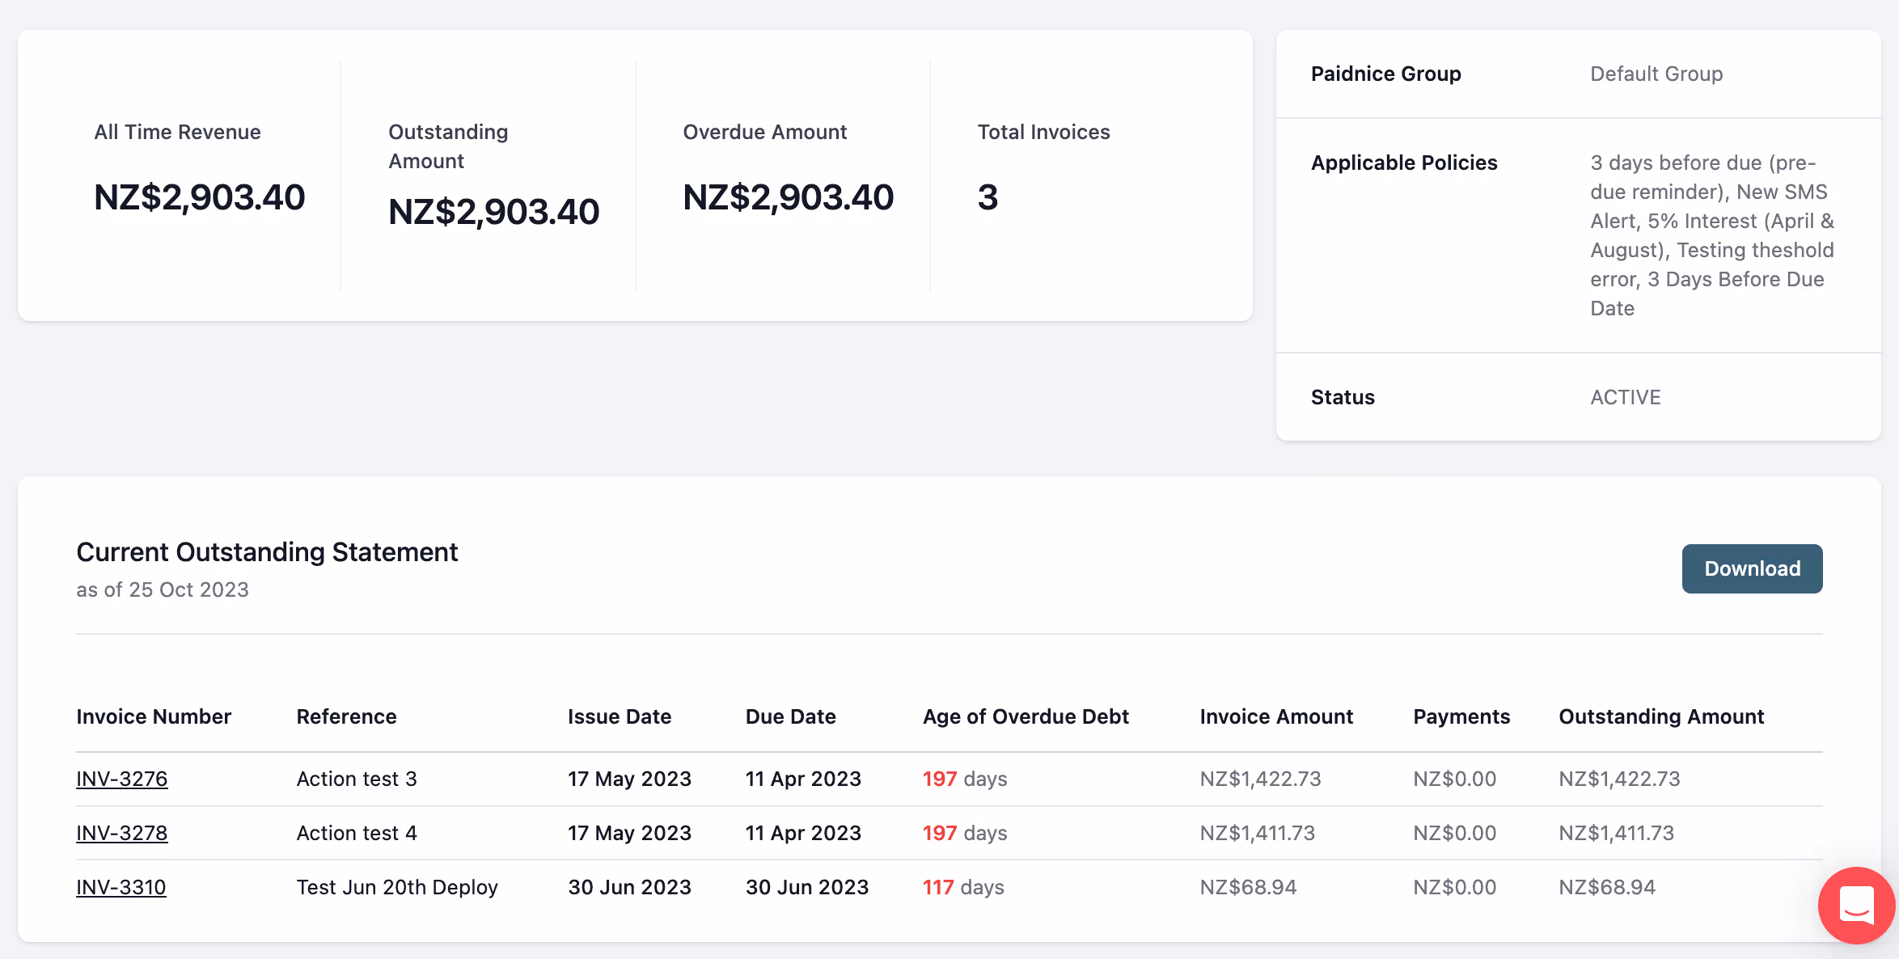Select outstanding amount for INV-3278
Screen dimensions: 1899x959
[1616, 833]
